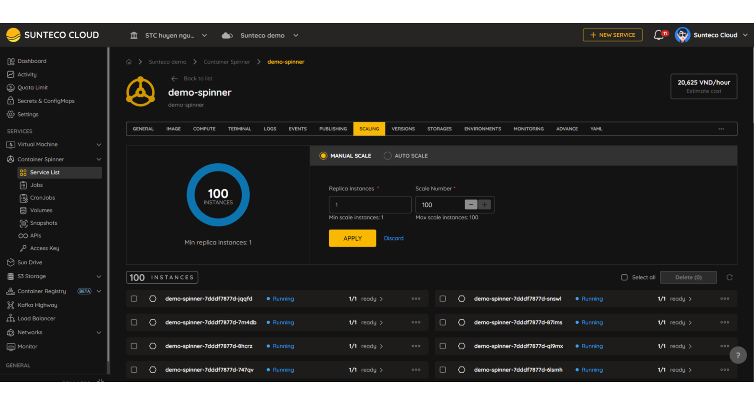Go to home via breadcrumb house icon
754x405 pixels.
(129, 62)
